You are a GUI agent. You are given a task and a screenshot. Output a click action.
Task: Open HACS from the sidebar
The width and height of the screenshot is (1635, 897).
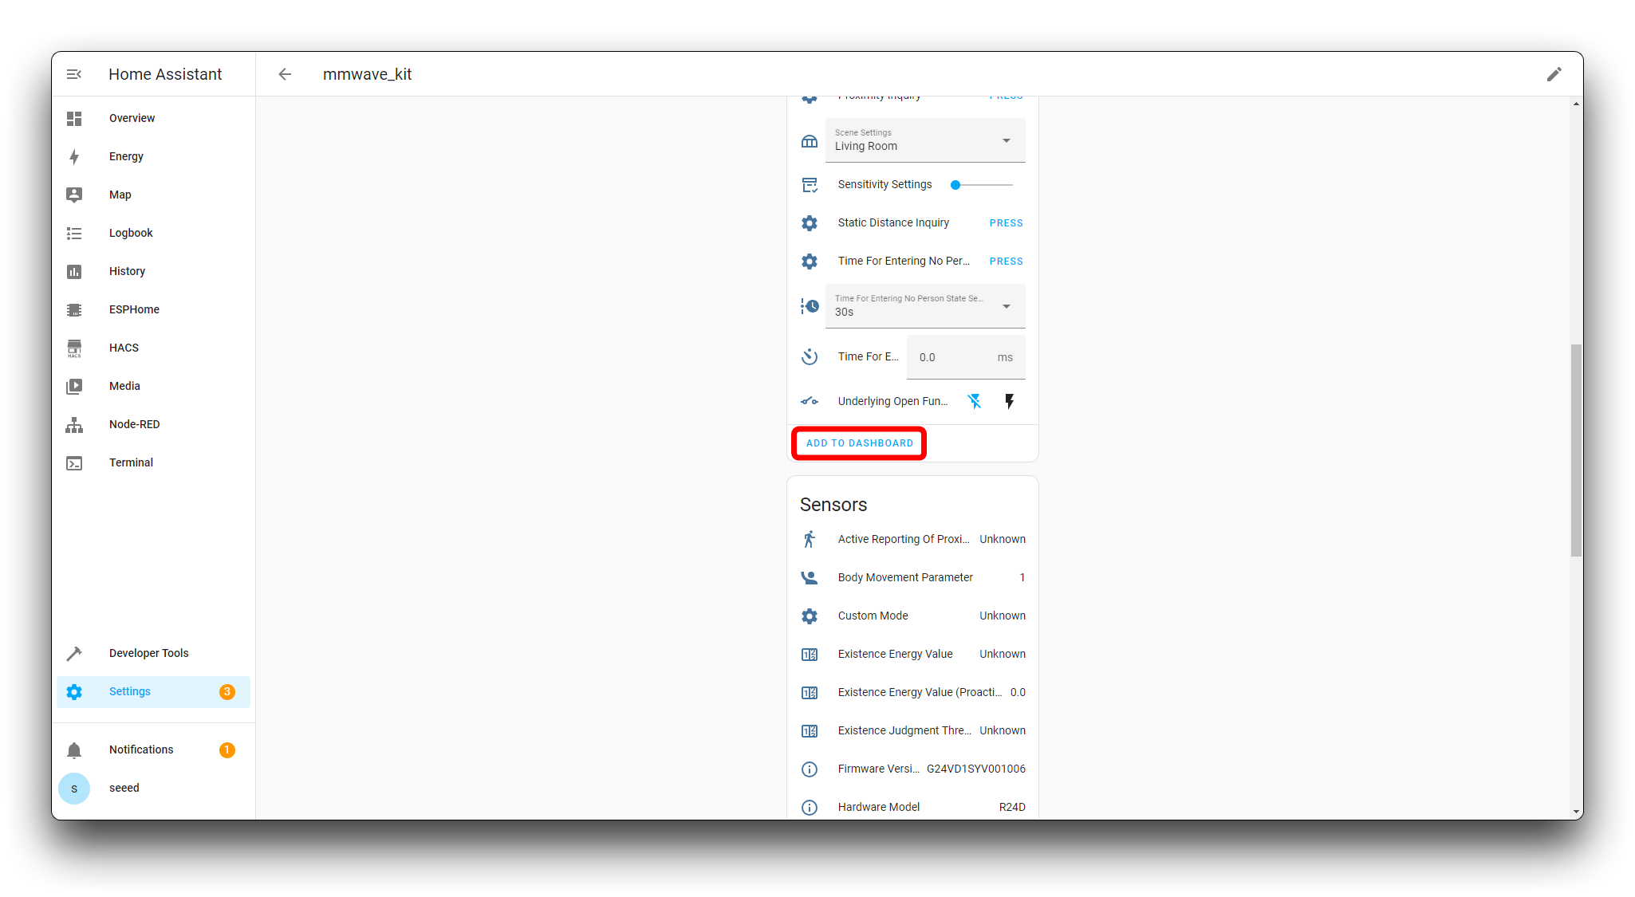(x=124, y=348)
